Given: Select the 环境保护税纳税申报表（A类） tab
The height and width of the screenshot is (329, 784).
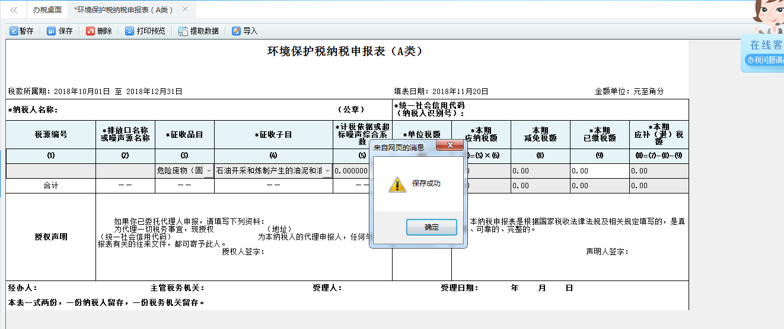Looking at the screenshot, I should pos(123,10).
